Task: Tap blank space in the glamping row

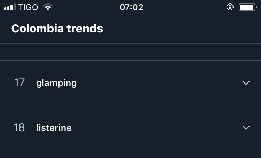Action: click(x=158, y=83)
